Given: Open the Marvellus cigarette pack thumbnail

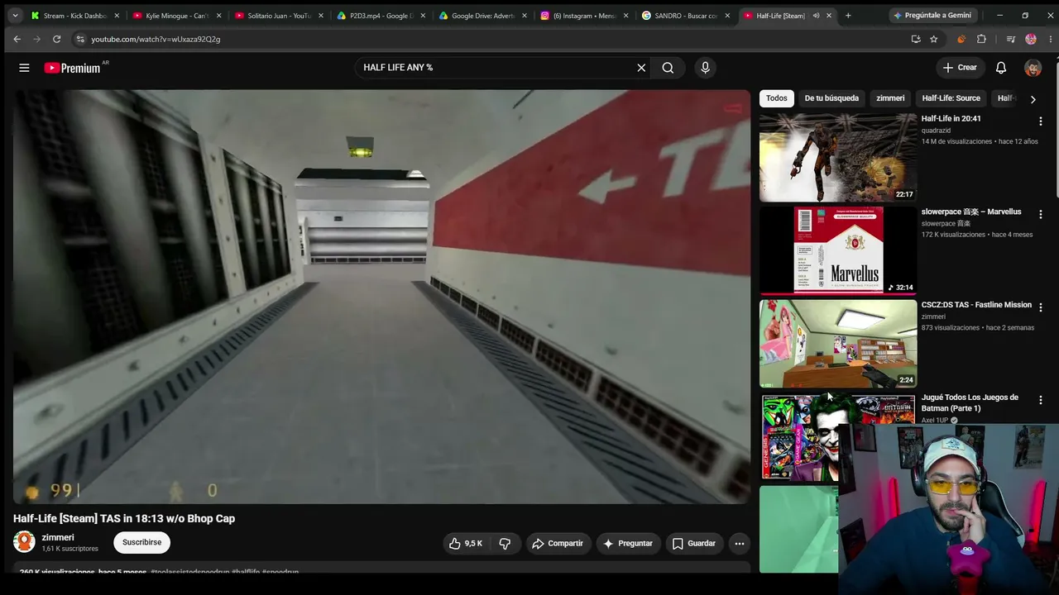Looking at the screenshot, I should (x=838, y=250).
